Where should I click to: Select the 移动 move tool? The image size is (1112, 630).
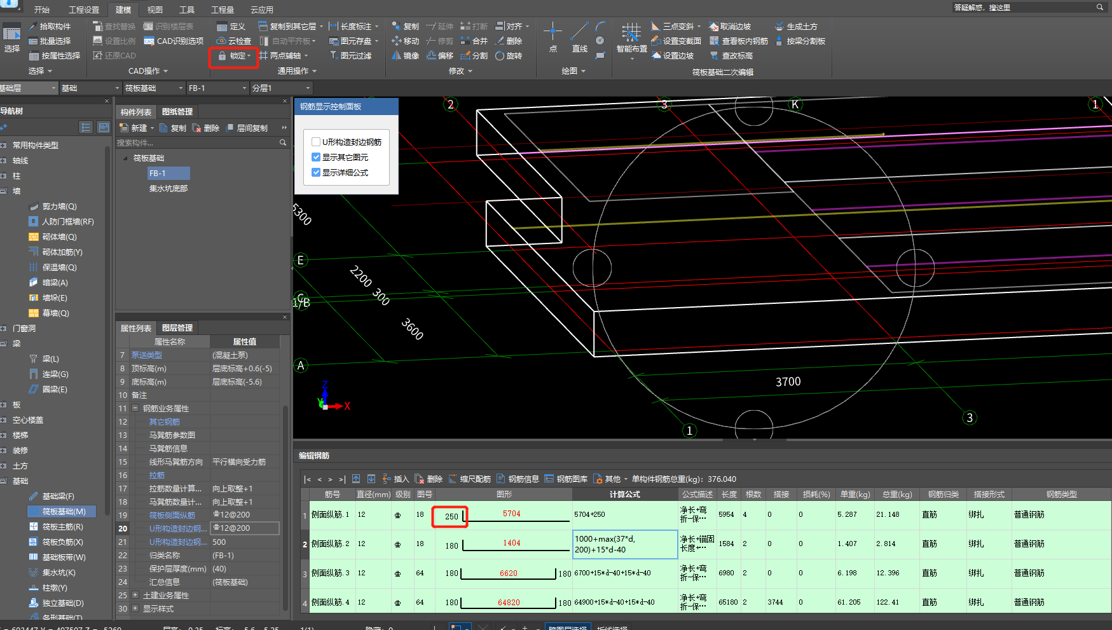point(405,41)
